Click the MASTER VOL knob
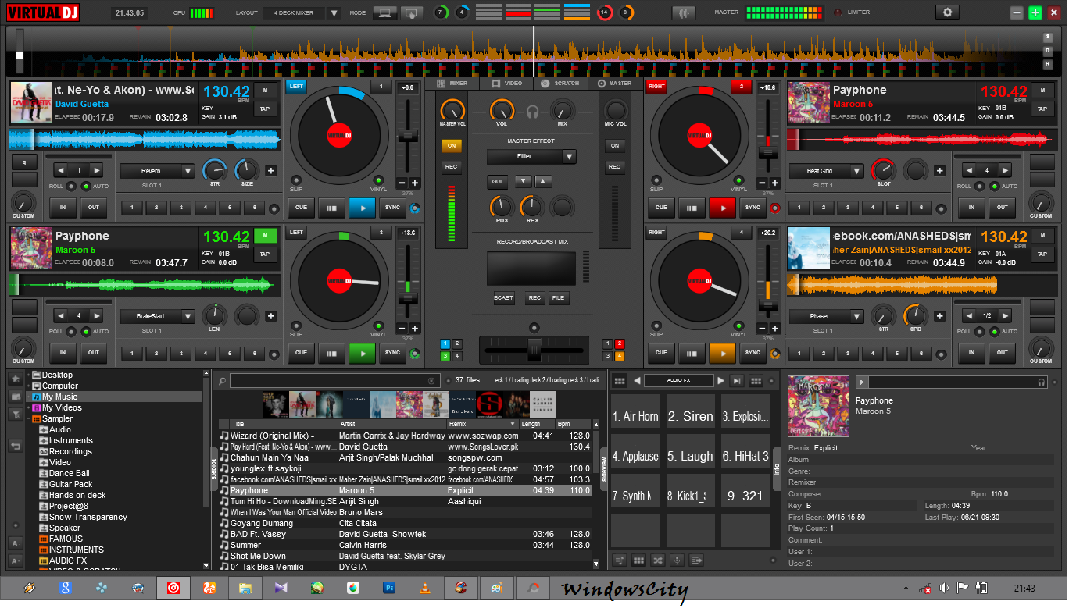 point(452,110)
